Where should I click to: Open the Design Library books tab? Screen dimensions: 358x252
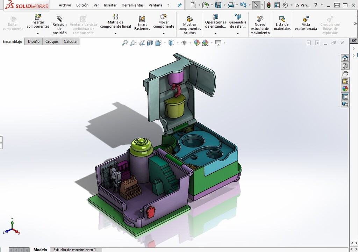345,65
